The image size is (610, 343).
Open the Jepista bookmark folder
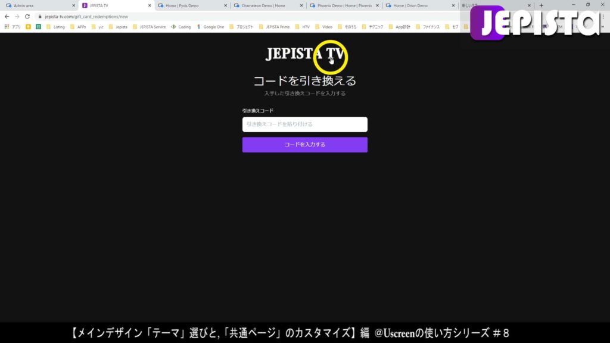(118, 27)
